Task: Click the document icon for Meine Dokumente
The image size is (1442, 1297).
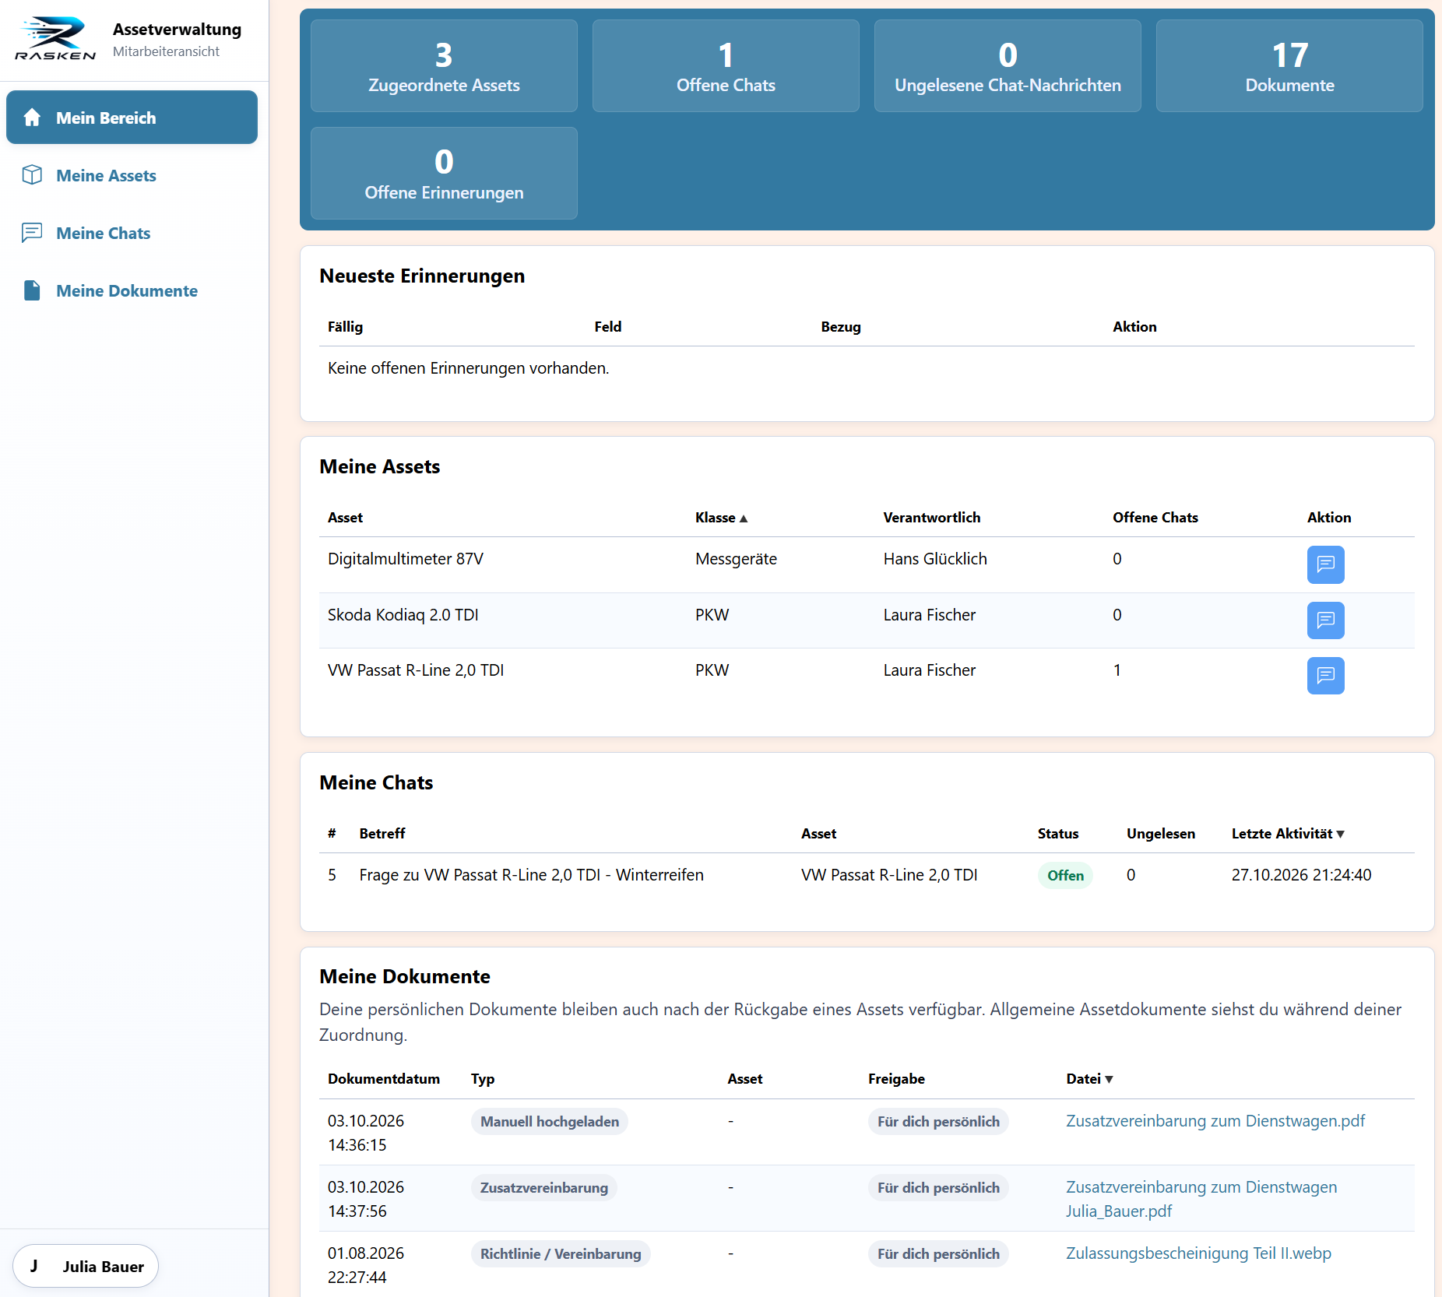Action: 32,290
